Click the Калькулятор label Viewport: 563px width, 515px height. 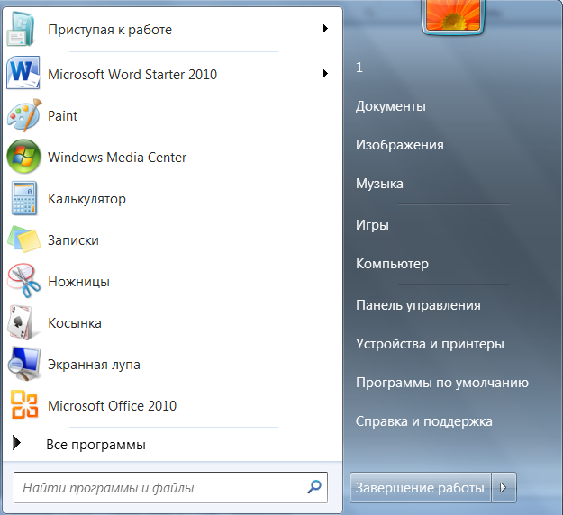(86, 199)
